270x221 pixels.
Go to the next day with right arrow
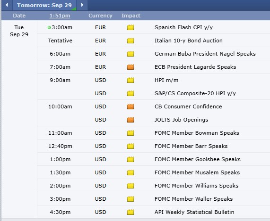(82, 5)
